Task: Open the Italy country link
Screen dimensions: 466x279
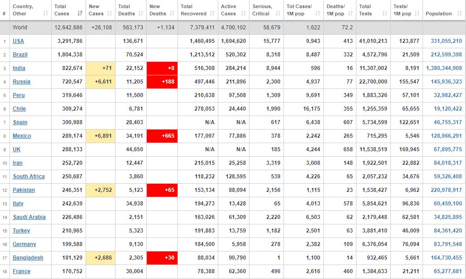Action: (x=18, y=204)
